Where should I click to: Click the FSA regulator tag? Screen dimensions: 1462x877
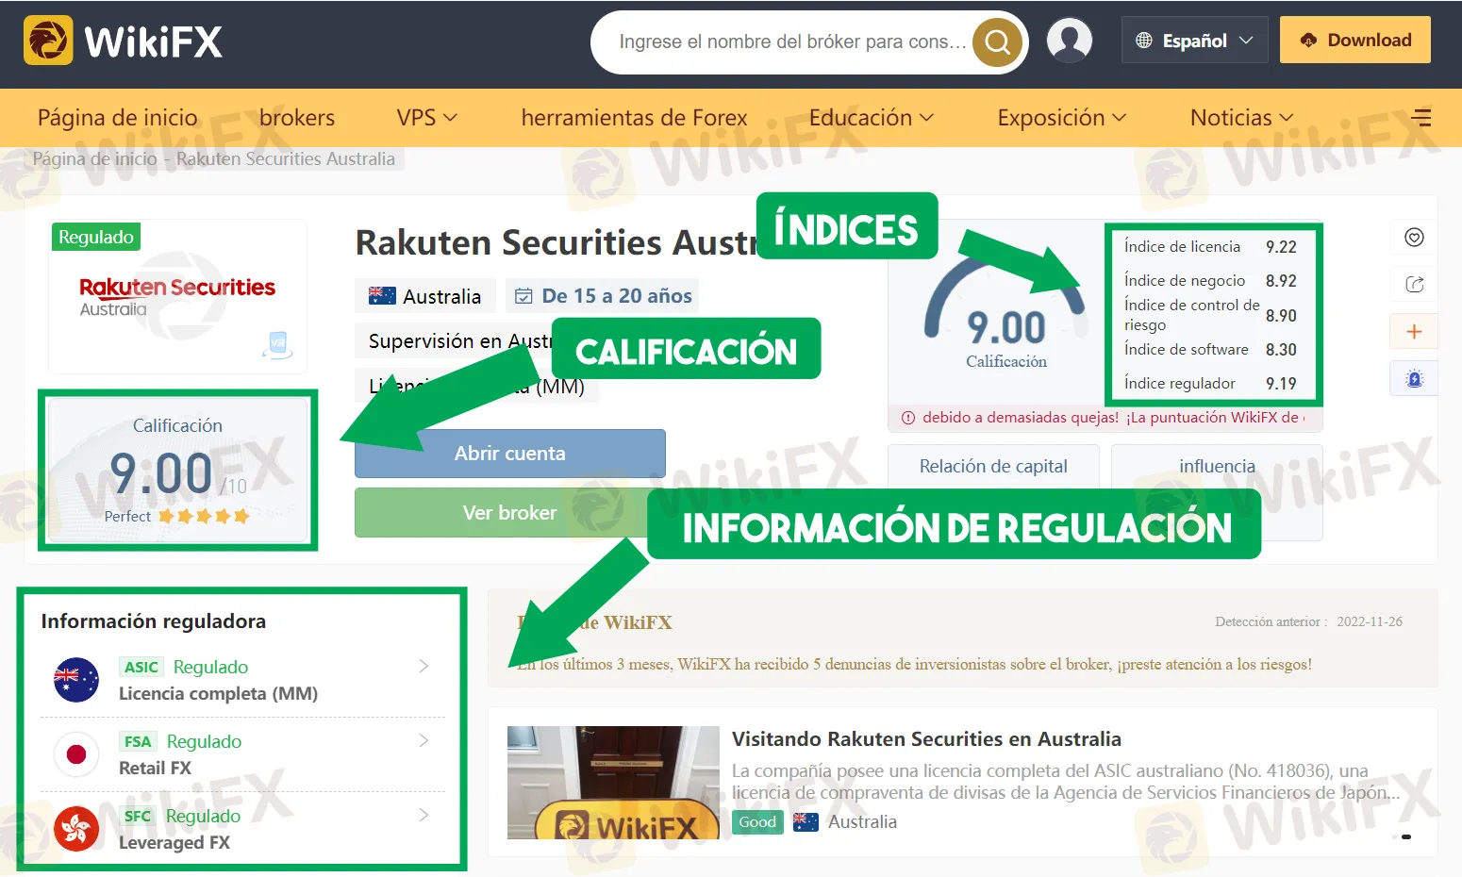click(138, 741)
